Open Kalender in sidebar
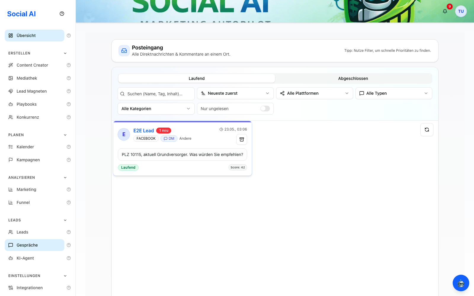474x296 pixels. pos(34,147)
